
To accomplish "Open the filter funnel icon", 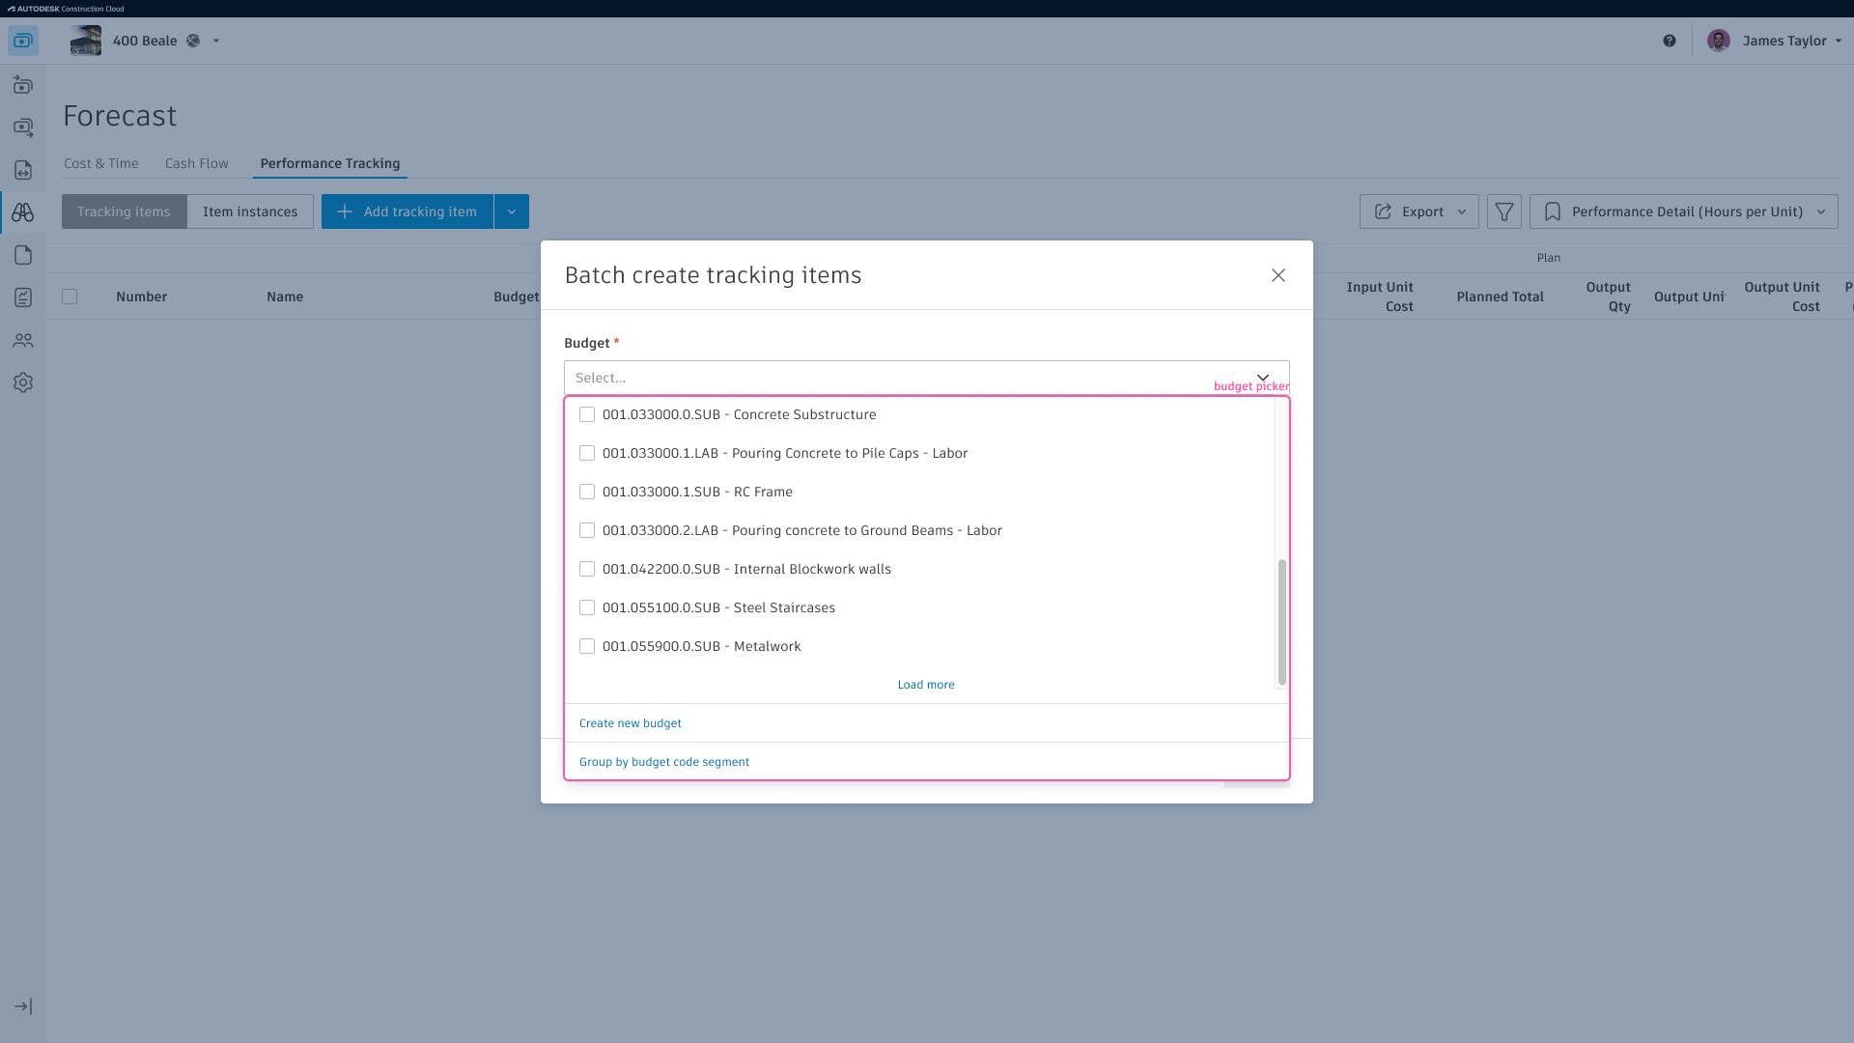I will (x=1504, y=211).
